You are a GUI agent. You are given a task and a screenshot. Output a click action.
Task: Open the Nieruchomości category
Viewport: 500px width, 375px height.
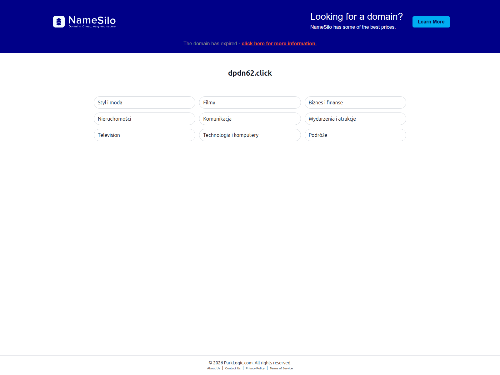click(x=144, y=119)
